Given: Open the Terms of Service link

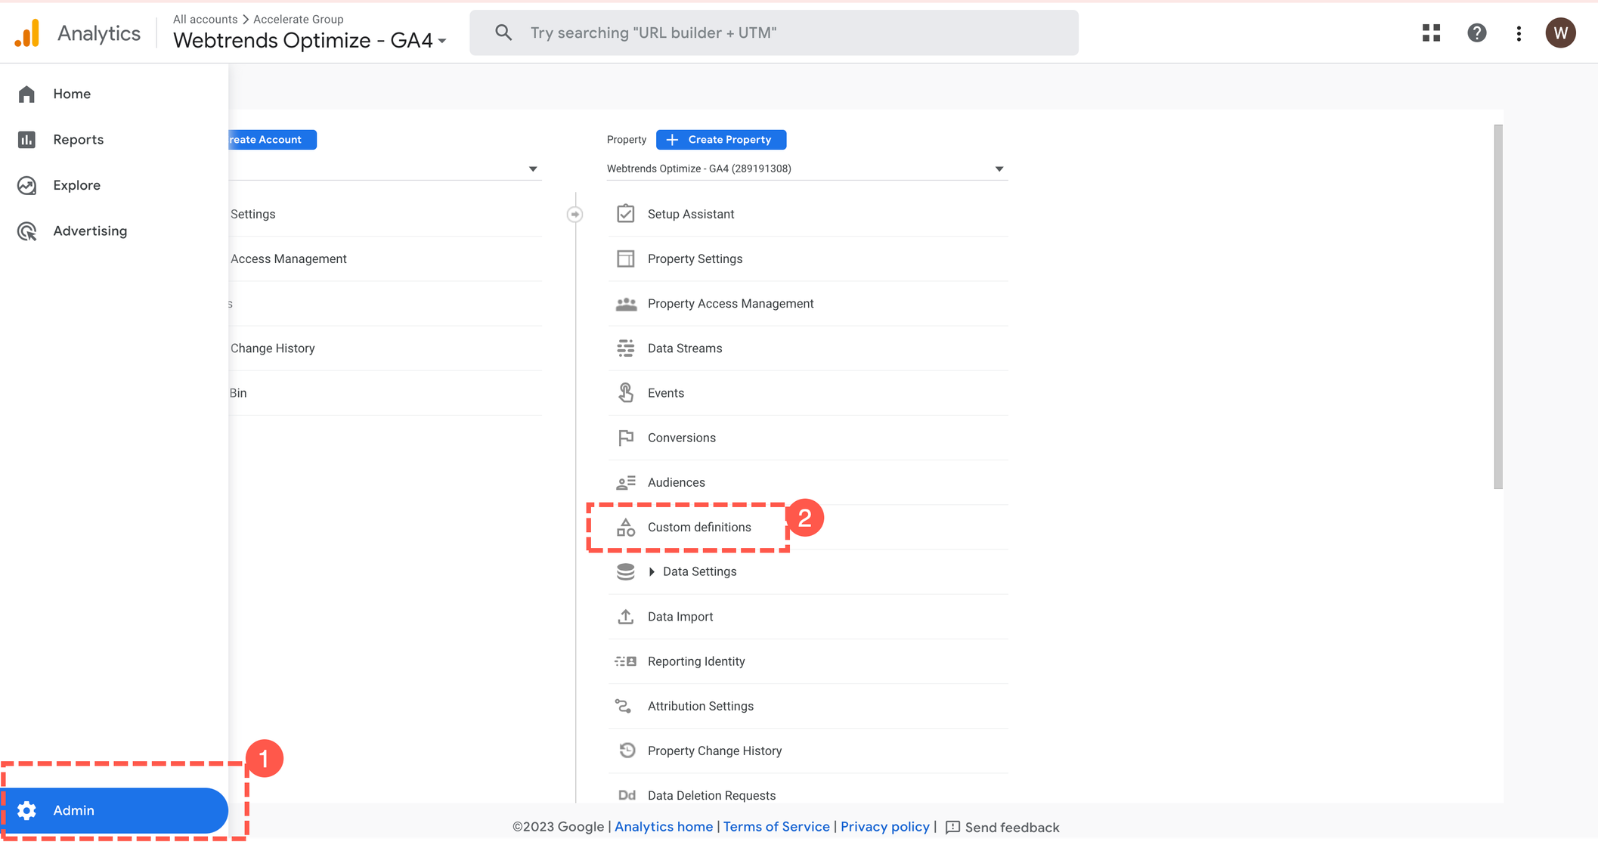Looking at the screenshot, I should (x=776, y=826).
